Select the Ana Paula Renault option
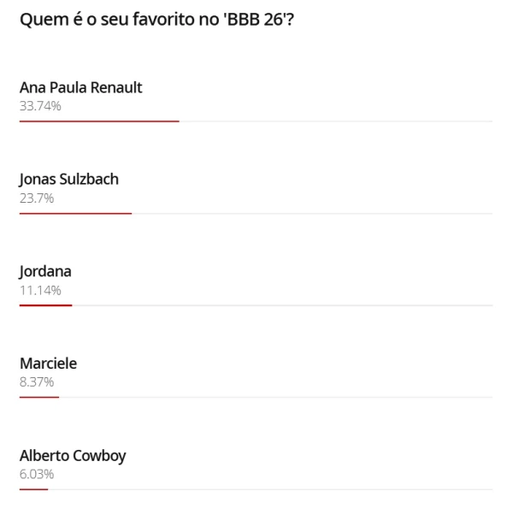This screenshot has width=513, height=509. (x=80, y=87)
